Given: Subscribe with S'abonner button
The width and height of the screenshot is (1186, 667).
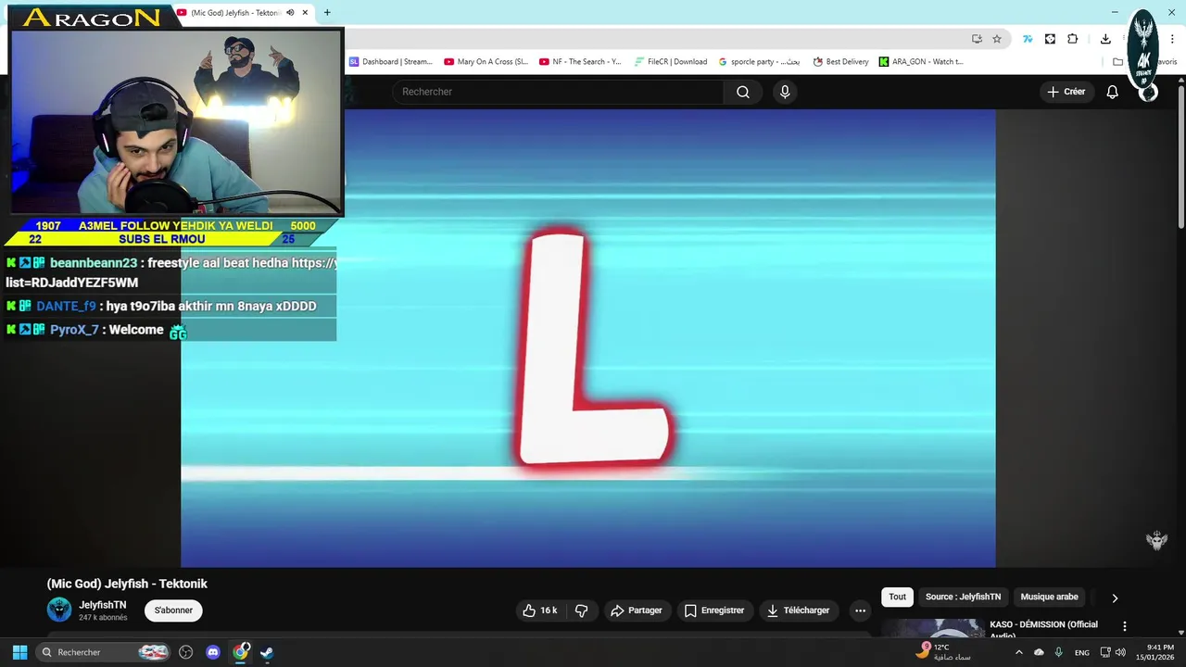Looking at the screenshot, I should [x=173, y=610].
